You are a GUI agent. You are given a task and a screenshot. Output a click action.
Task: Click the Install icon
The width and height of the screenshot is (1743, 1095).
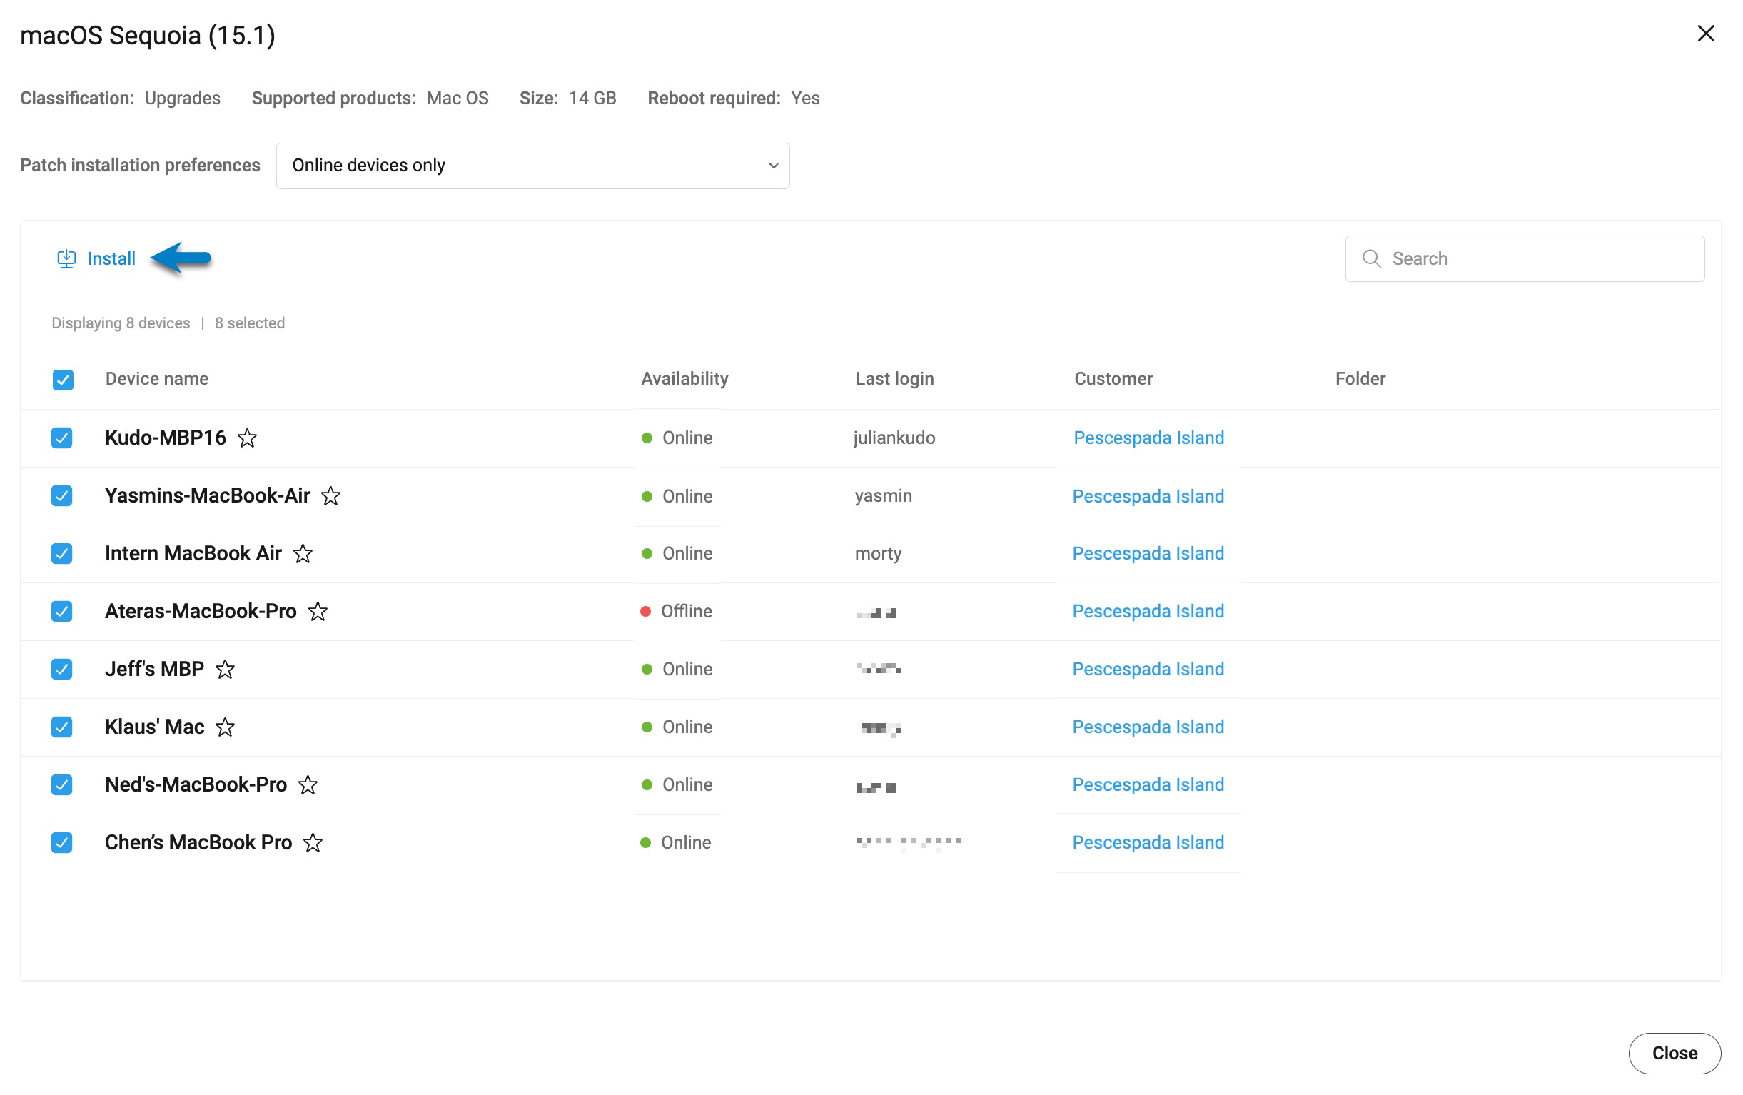coord(66,258)
